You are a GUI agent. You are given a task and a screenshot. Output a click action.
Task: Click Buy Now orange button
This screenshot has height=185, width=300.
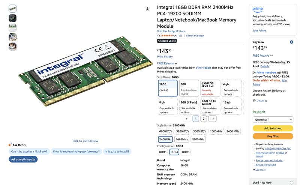click(x=273, y=136)
